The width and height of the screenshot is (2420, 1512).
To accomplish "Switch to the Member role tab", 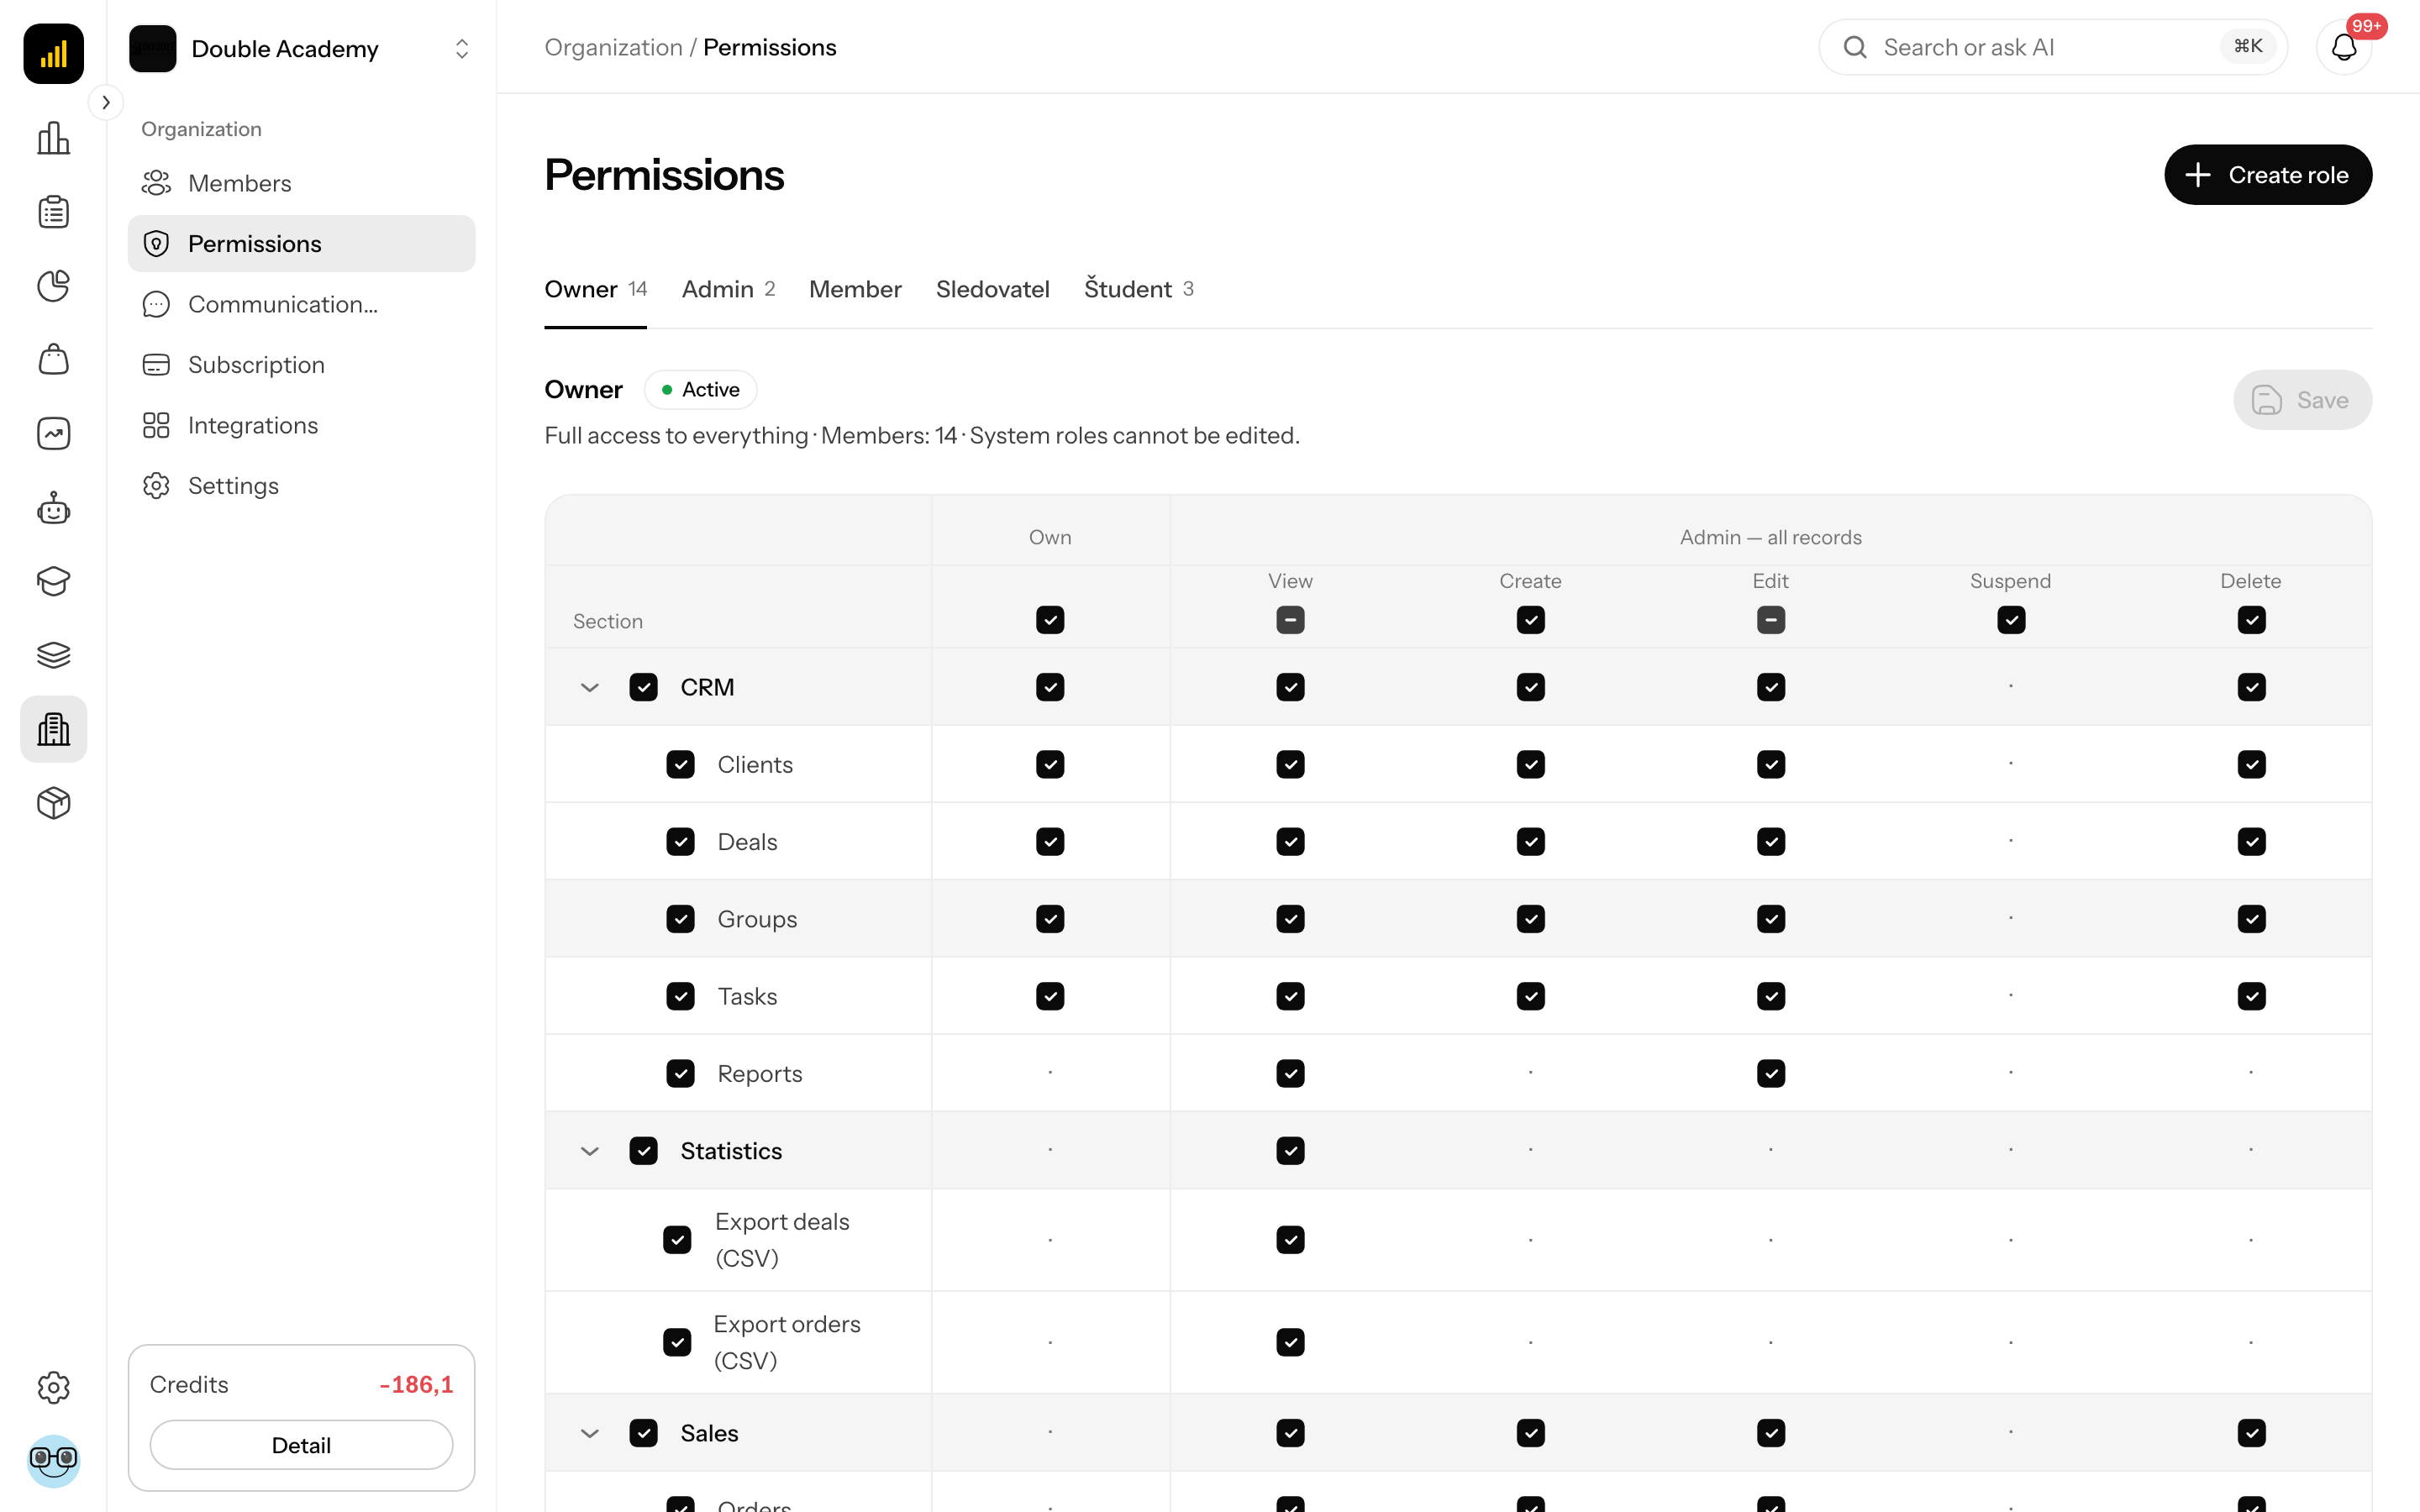I will click(x=855, y=289).
